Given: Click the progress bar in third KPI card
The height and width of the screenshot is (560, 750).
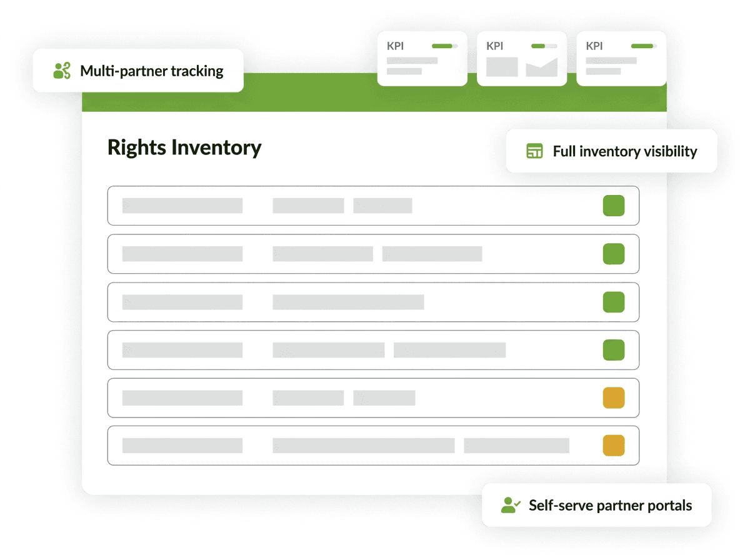Looking at the screenshot, I should 644,46.
